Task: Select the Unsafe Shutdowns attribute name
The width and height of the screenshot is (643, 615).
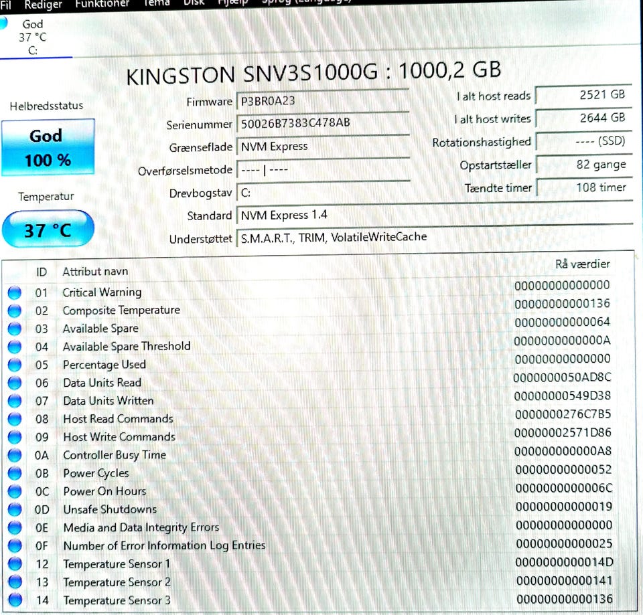Action: click(x=110, y=509)
